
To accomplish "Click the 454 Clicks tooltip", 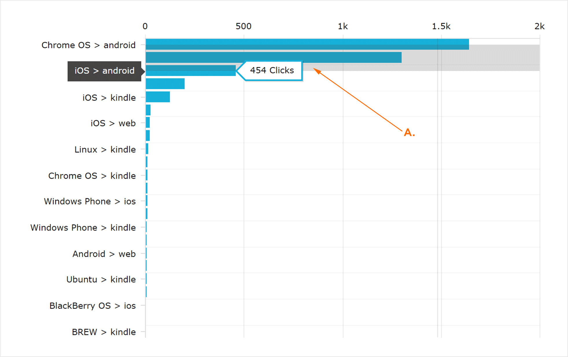I will (272, 70).
